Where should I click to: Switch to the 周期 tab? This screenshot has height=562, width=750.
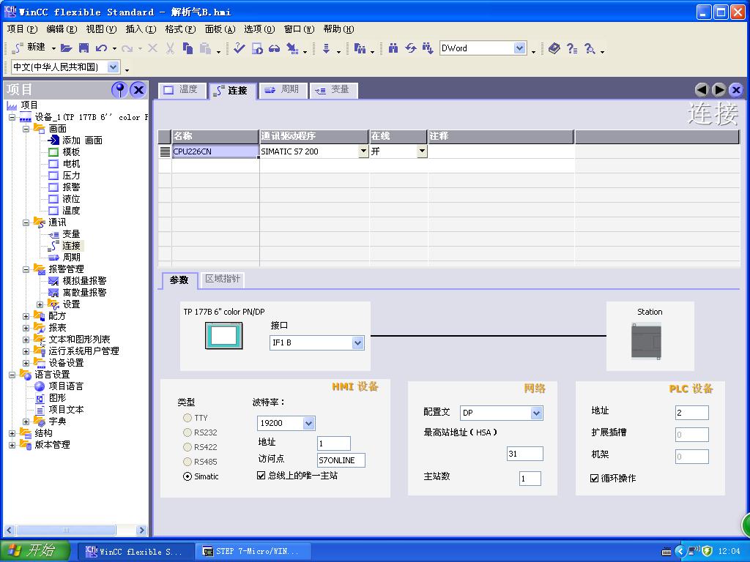[283, 90]
